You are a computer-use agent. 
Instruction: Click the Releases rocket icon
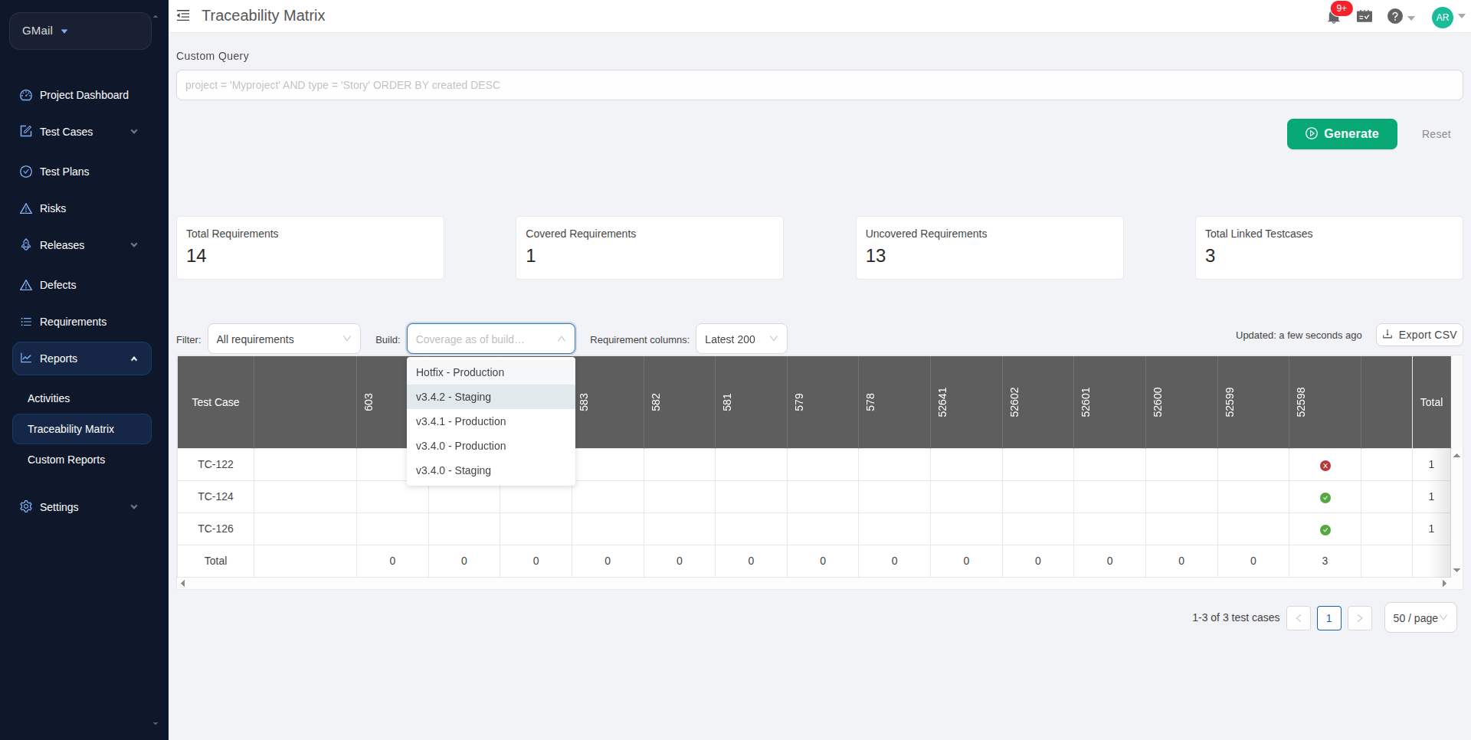(26, 245)
